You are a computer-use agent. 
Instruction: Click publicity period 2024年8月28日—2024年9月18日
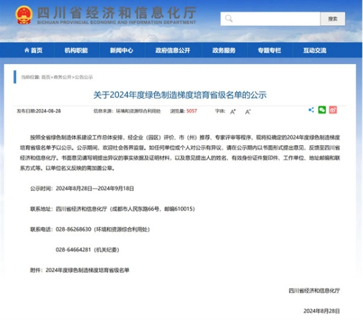click(95, 189)
